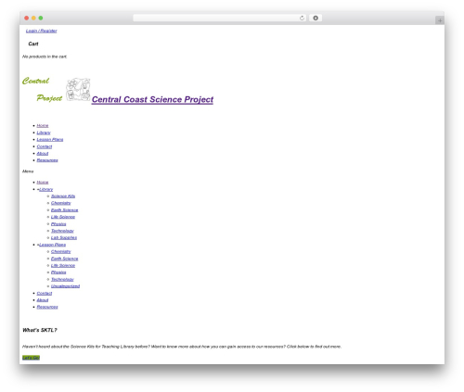Open Library in the top navigation list

(44, 133)
